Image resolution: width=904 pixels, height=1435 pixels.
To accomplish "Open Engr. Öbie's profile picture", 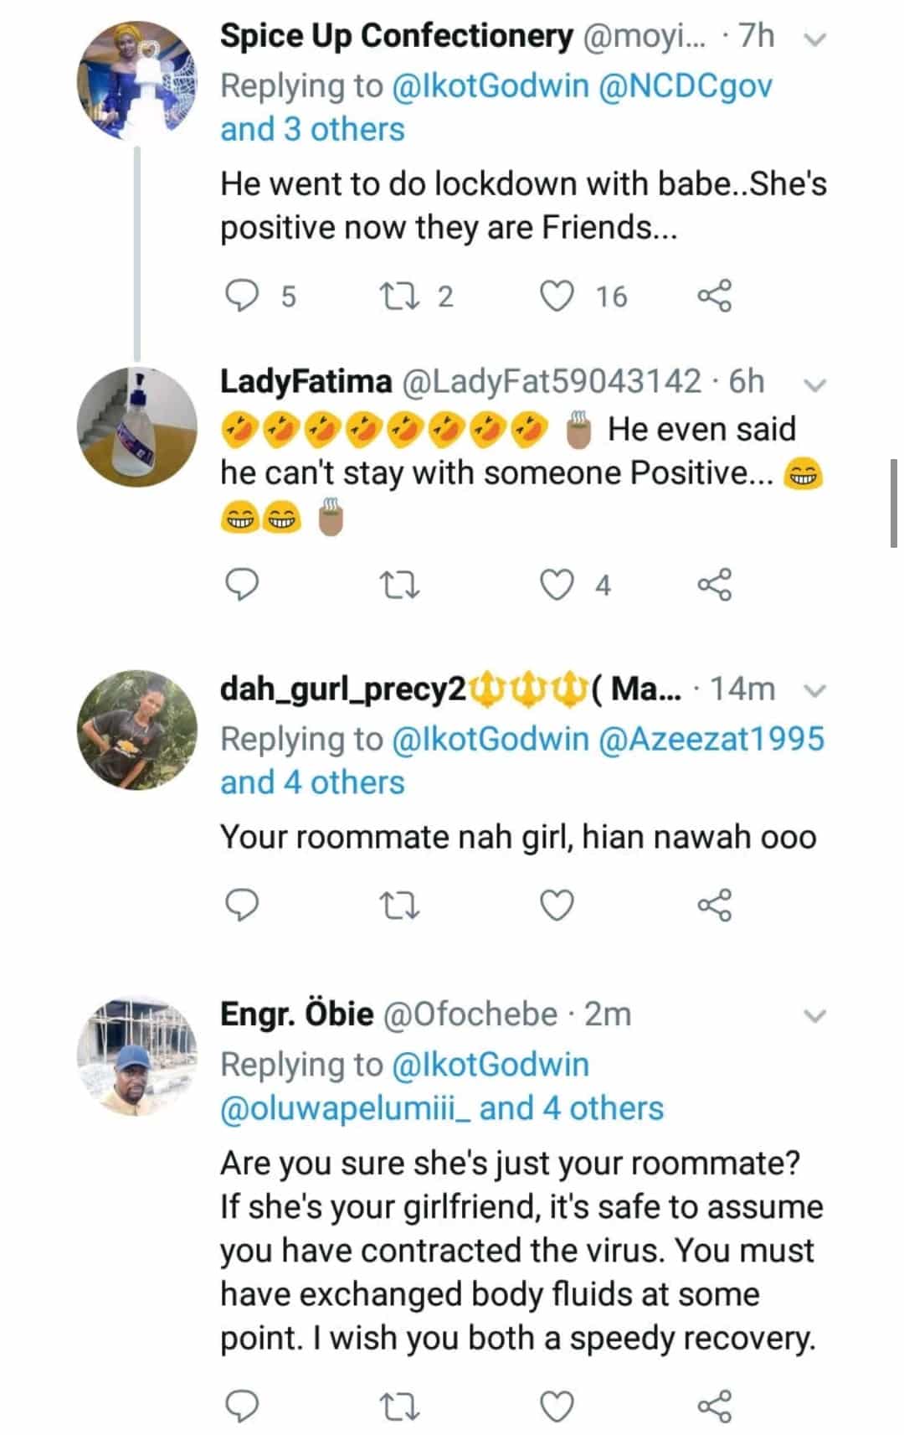I will (x=136, y=1057).
